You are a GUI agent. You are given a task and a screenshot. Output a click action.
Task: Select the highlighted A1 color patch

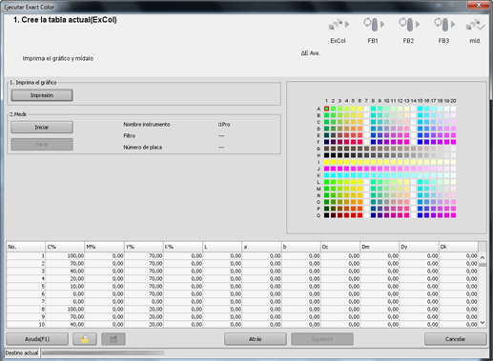(326, 109)
